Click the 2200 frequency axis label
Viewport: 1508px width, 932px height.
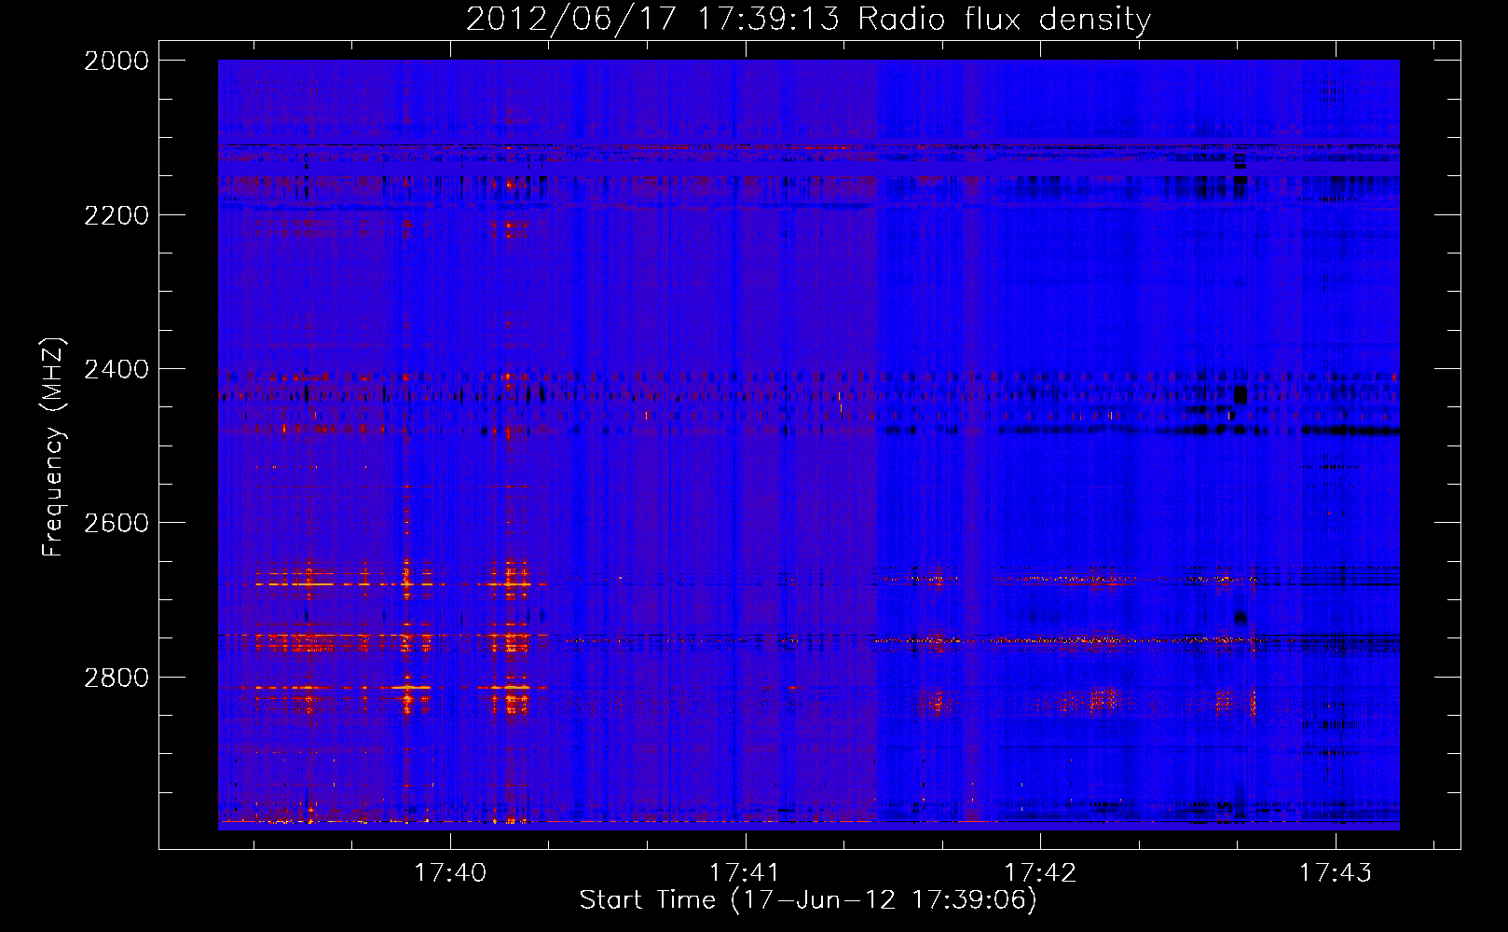tap(117, 215)
